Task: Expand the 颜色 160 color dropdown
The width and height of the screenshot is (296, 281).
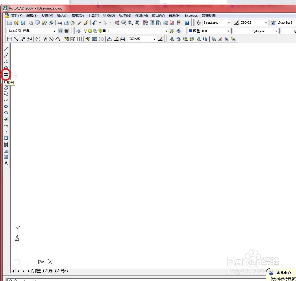Action: point(228,31)
